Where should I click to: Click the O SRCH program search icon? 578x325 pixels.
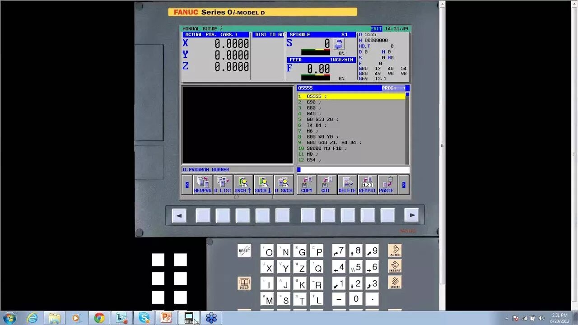(x=284, y=185)
